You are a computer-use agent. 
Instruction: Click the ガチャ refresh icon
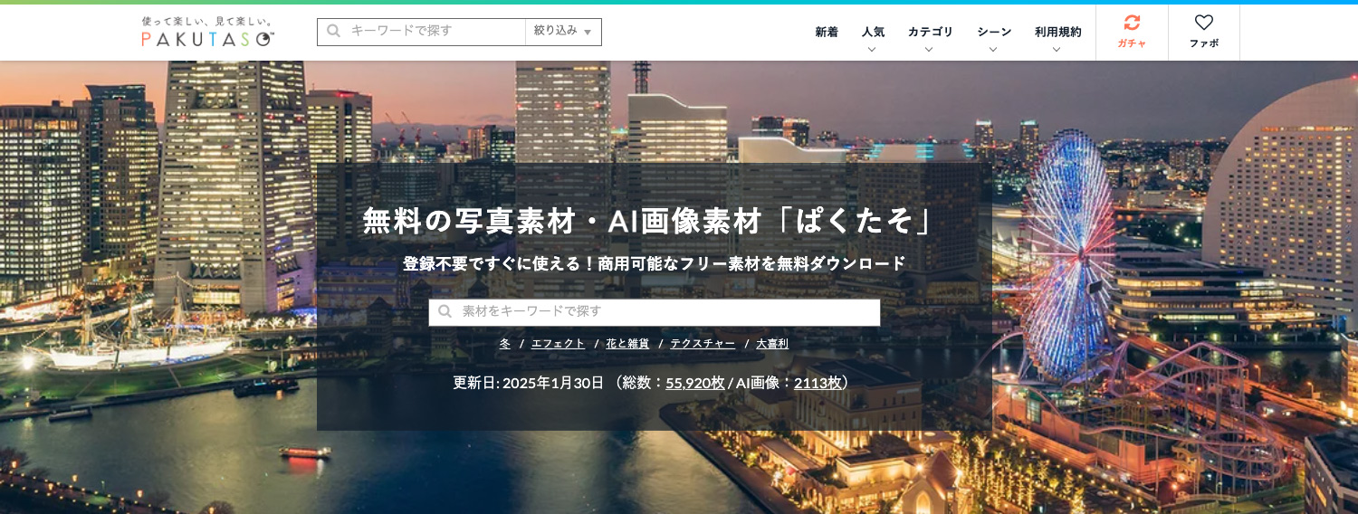pos(1132,23)
